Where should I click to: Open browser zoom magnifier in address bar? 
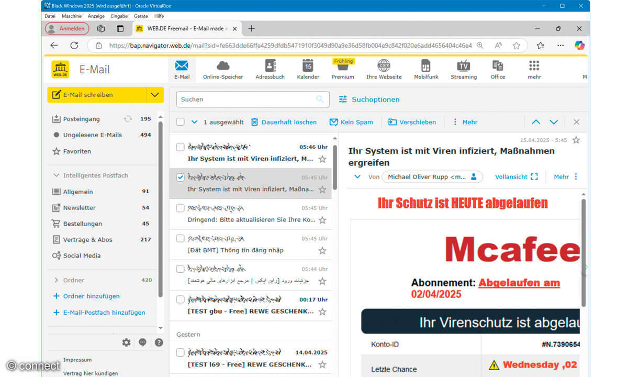click(480, 46)
